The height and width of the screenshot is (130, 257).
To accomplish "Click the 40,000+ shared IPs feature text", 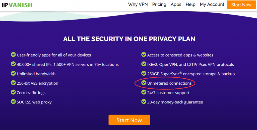I will pos(68,64).
